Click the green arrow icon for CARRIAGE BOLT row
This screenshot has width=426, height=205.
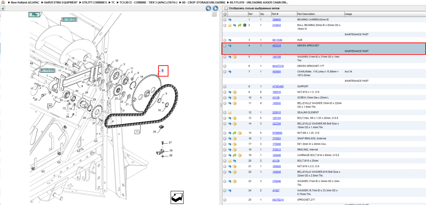pyautogui.click(x=234, y=155)
